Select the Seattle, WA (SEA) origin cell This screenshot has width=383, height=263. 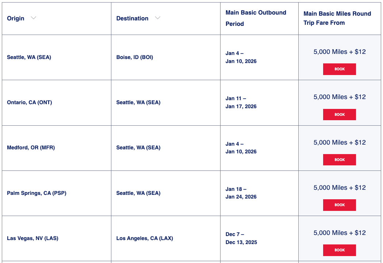pos(29,57)
